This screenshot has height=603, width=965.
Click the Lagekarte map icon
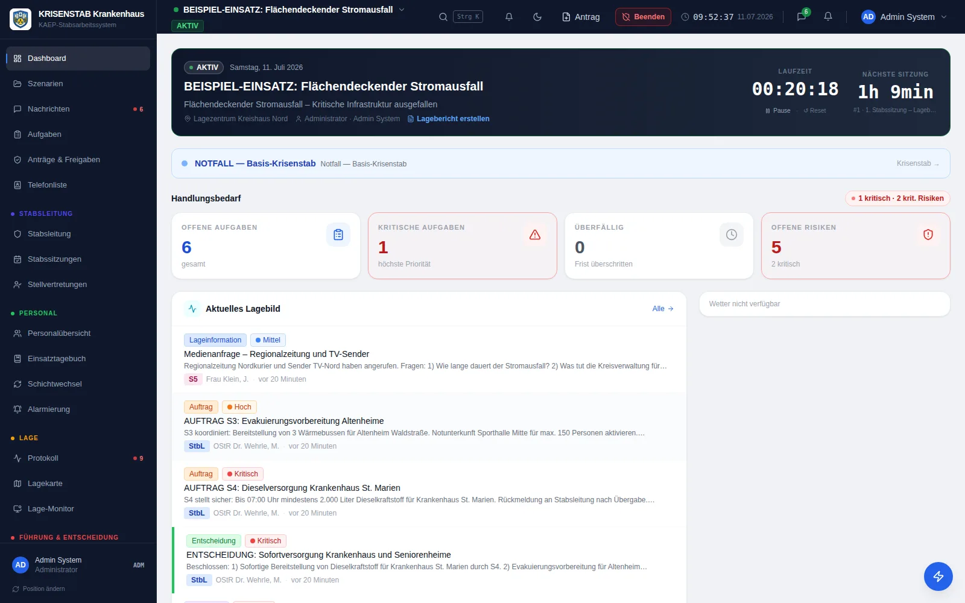click(17, 484)
